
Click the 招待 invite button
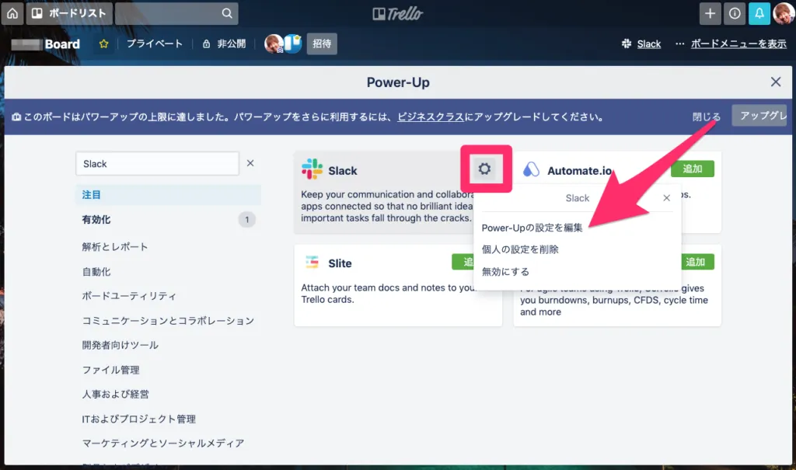[322, 44]
